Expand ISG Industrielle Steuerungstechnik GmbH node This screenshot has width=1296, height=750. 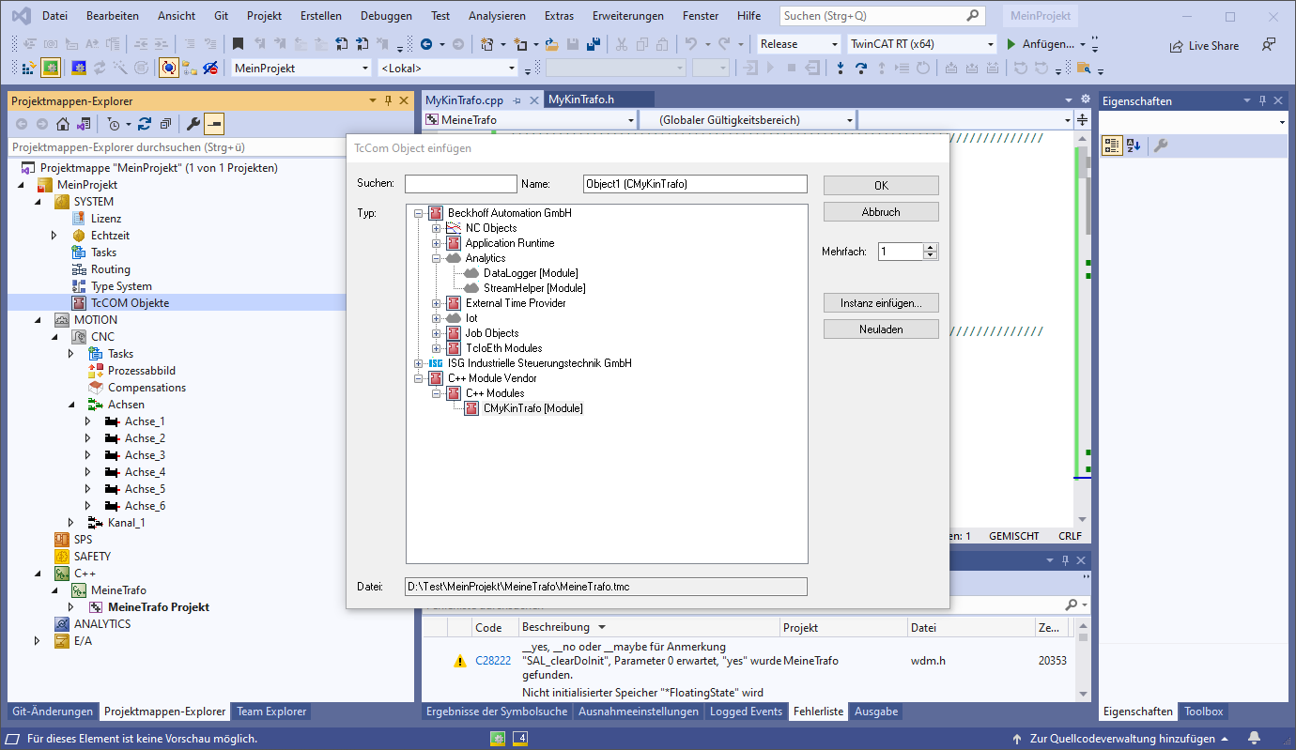click(x=418, y=363)
